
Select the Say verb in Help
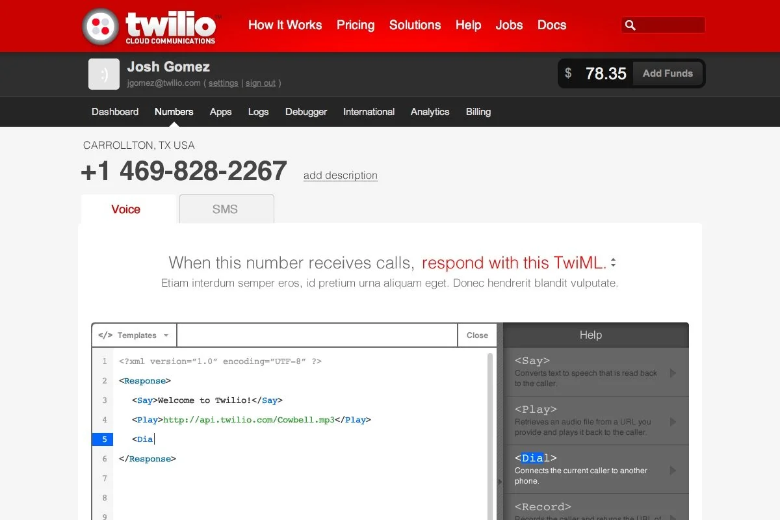pyautogui.click(x=596, y=372)
